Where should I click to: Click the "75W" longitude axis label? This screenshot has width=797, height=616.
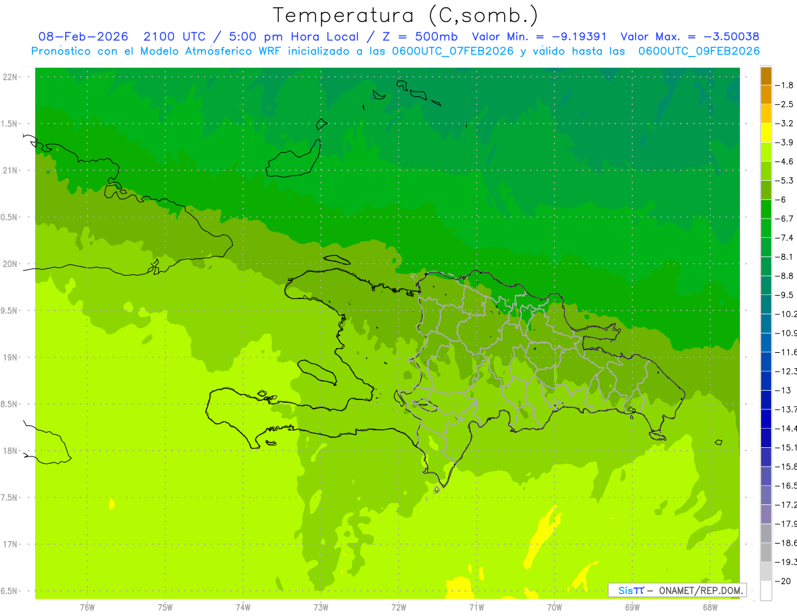[165, 607]
